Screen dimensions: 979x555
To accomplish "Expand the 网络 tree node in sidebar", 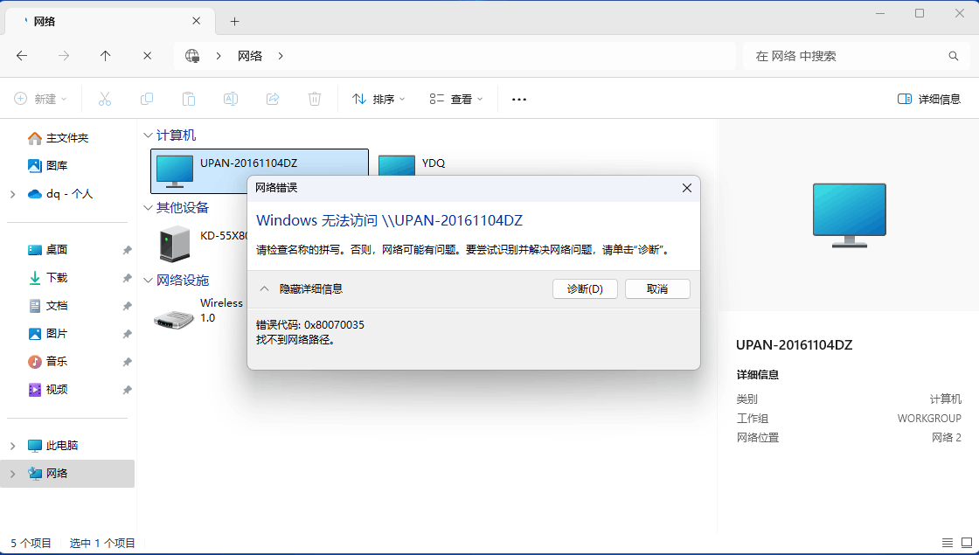I will 12,473.
